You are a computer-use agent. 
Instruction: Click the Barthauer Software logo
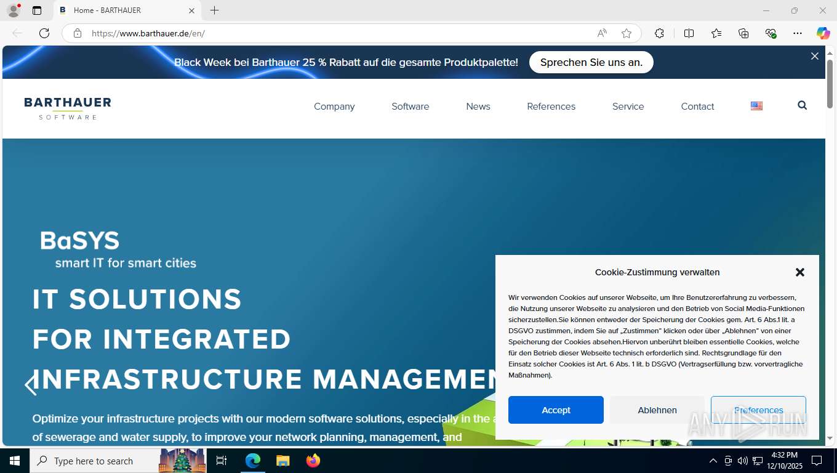coord(68,108)
